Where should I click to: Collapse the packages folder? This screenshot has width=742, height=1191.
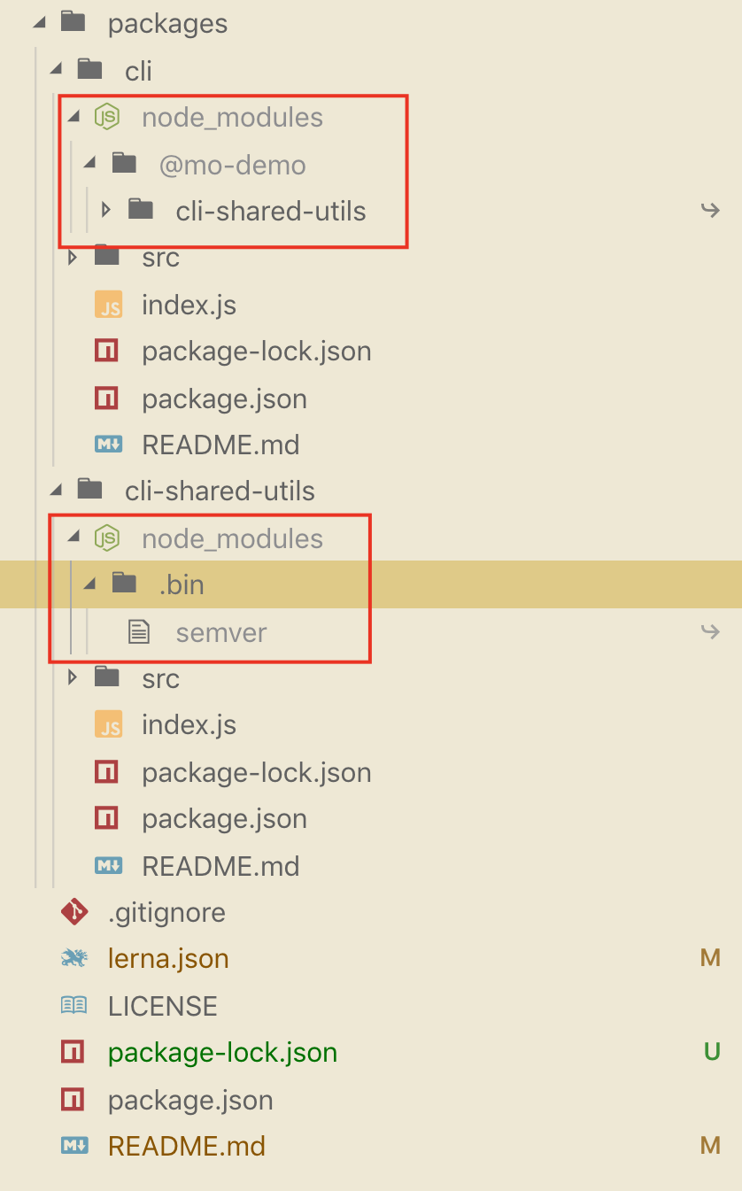tap(39, 23)
